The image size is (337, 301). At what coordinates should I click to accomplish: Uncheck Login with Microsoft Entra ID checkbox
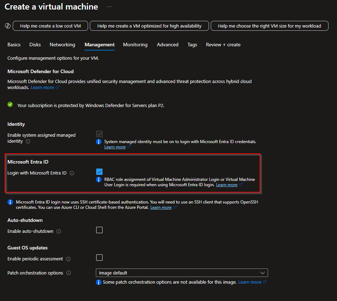tap(99, 172)
